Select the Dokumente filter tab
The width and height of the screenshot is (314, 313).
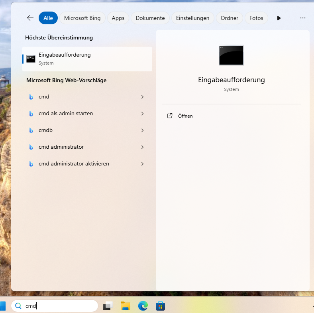coord(150,18)
